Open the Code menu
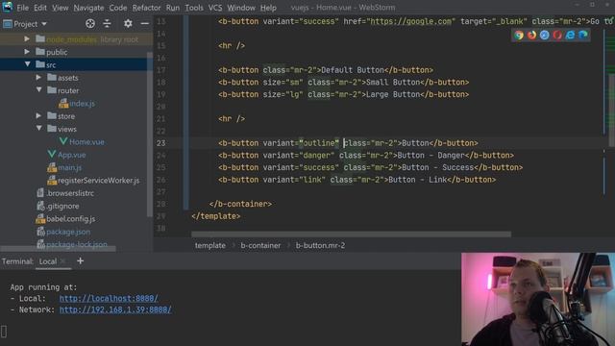 (118, 8)
